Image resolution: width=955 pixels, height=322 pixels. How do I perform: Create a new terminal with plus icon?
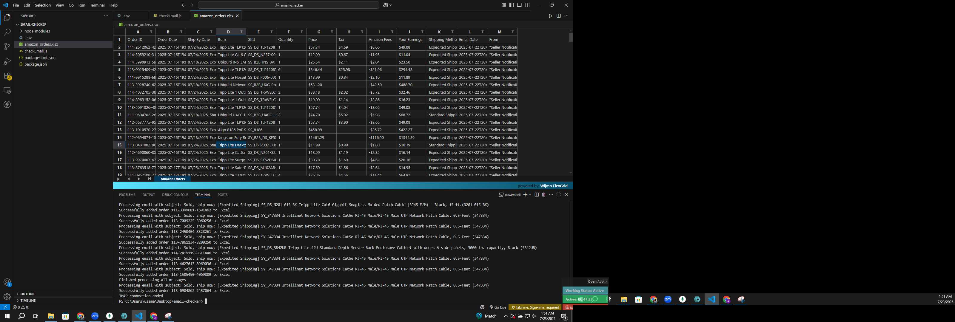(525, 194)
